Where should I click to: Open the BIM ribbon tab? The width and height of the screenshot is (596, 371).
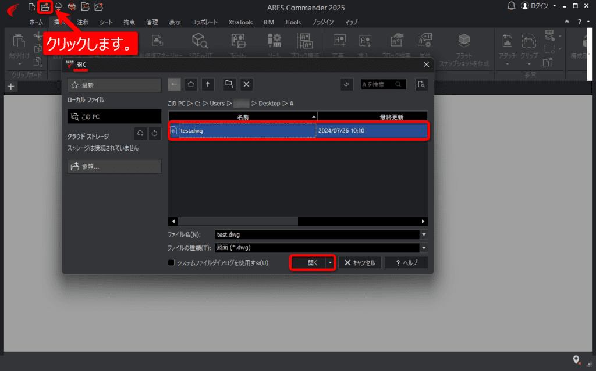tap(269, 22)
